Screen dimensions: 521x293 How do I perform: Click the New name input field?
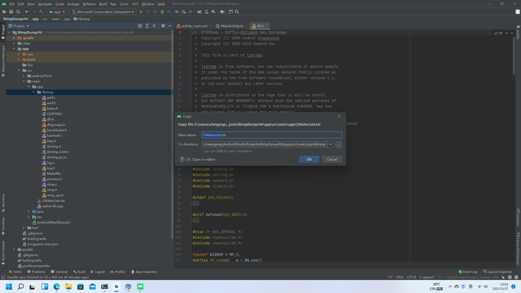tap(271, 135)
